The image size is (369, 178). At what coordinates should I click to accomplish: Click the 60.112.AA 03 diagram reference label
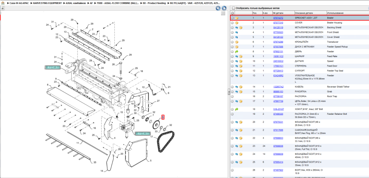pyautogui.click(x=142, y=133)
